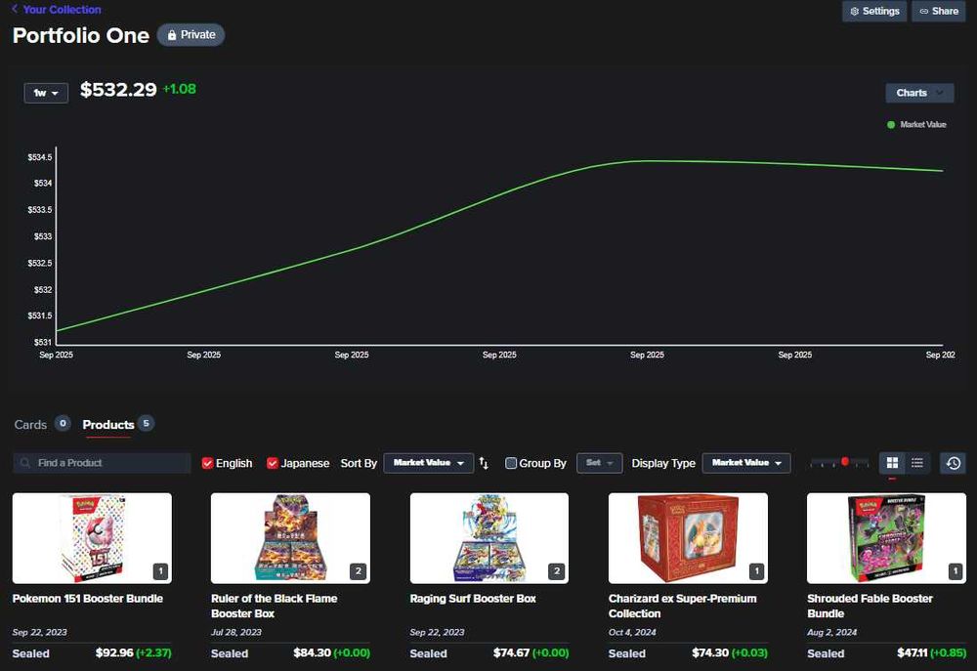Uncheck the Japanese checkbox

pos(273,463)
